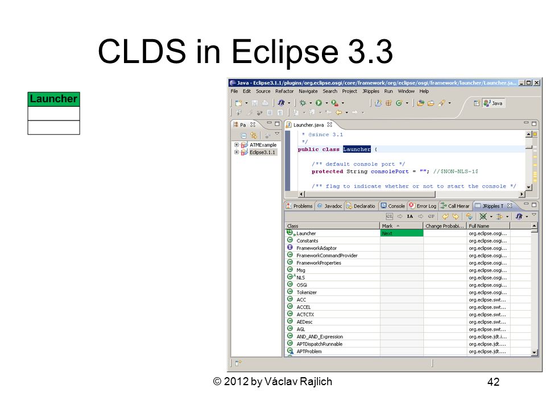Open dropdown arrow next to New icon
This screenshot has height=409, width=546.
tap(246, 103)
